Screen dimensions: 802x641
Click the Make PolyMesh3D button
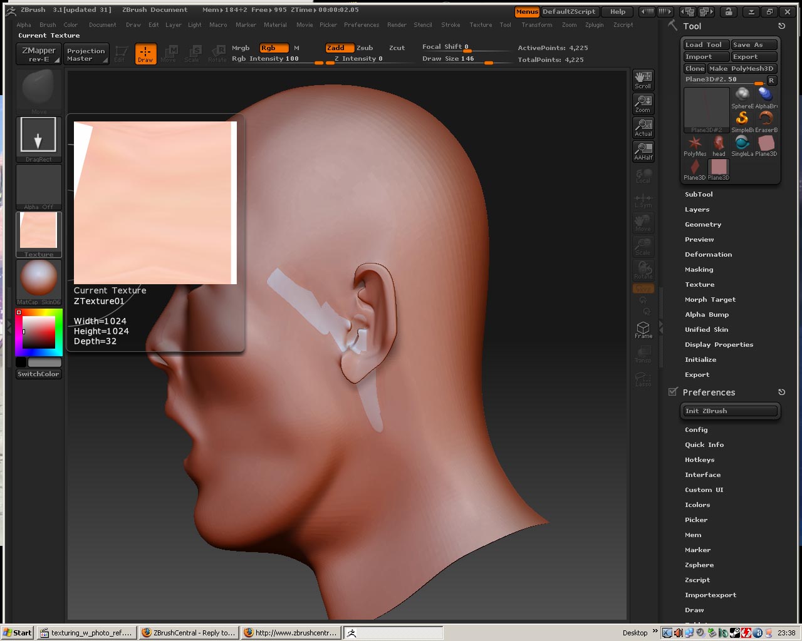(x=742, y=68)
